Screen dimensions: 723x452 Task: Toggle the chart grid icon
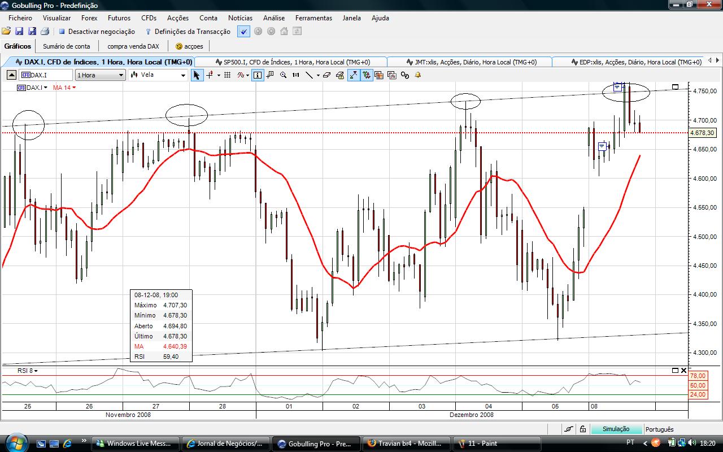(x=227, y=75)
